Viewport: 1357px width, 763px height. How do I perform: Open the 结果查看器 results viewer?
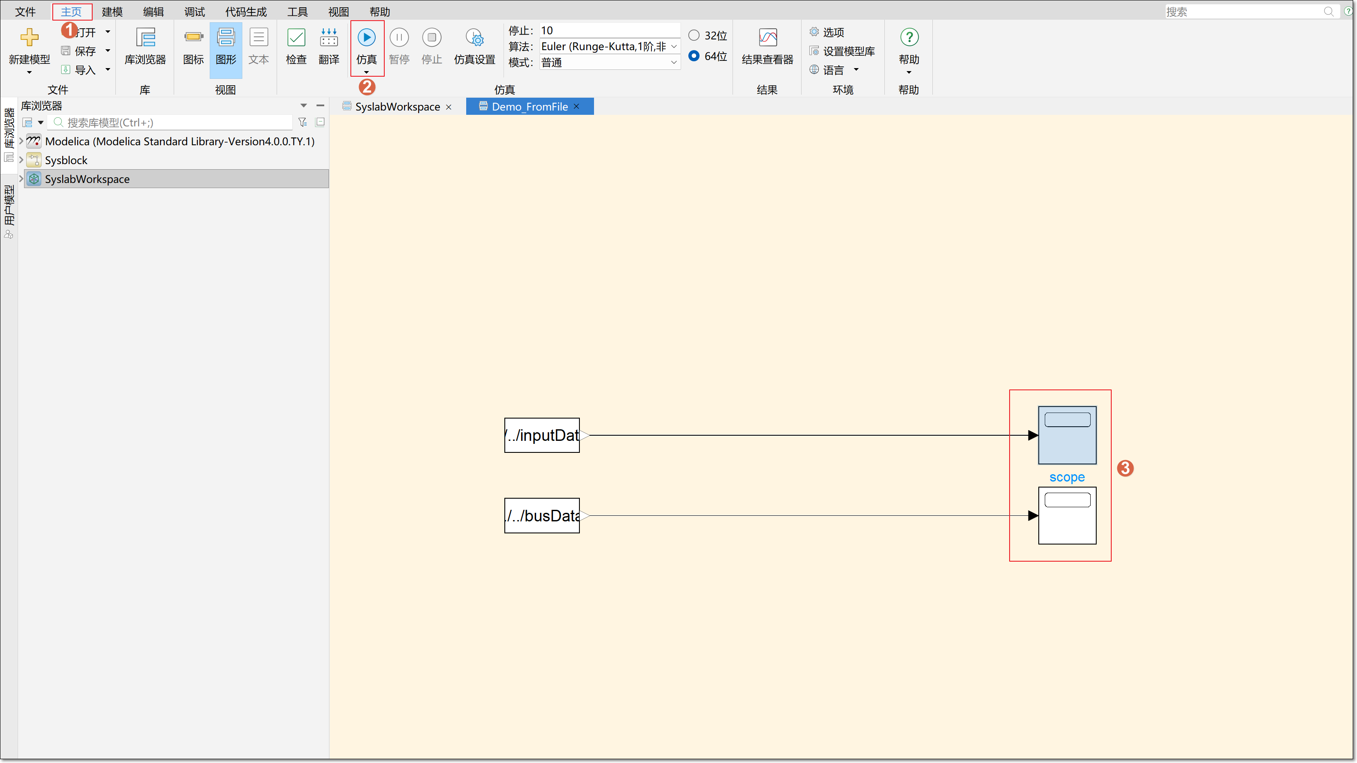767,46
